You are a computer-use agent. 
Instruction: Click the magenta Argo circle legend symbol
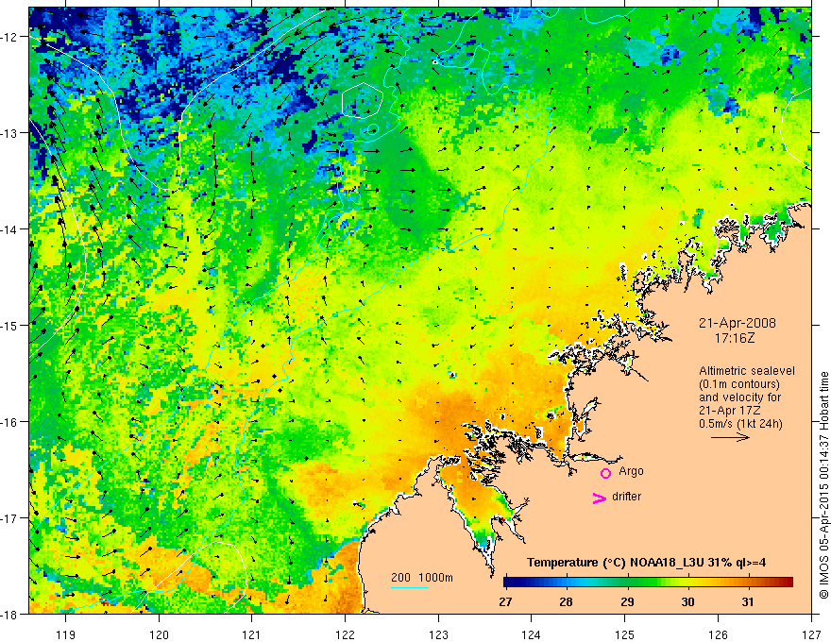[605, 473]
